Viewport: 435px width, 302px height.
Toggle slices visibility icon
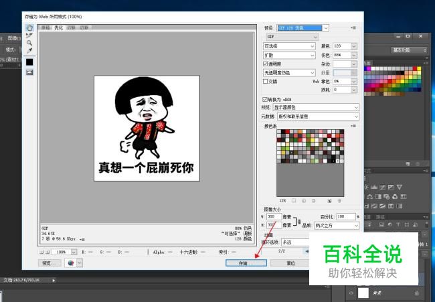pyautogui.click(x=29, y=72)
